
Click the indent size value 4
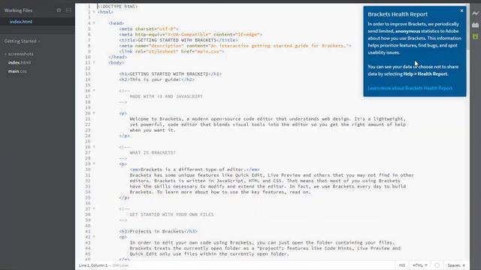(x=464, y=265)
